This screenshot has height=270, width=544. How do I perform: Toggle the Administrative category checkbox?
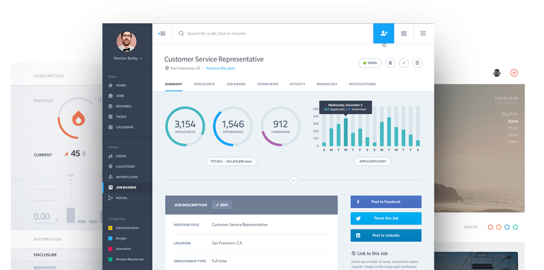pyautogui.click(x=110, y=228)
